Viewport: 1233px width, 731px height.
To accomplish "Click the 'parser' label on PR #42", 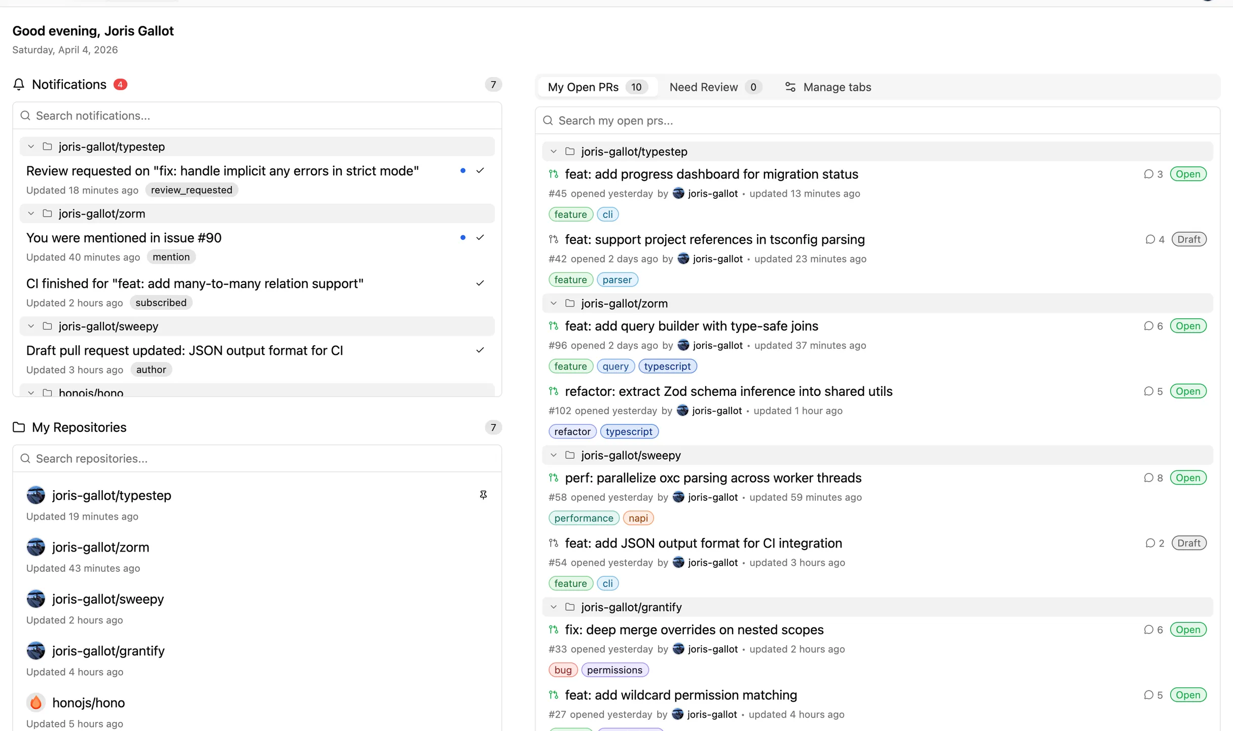I will 617,280.
